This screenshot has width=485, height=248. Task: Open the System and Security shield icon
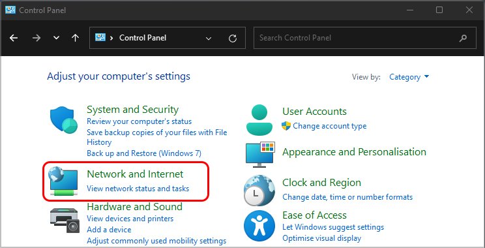64,119
